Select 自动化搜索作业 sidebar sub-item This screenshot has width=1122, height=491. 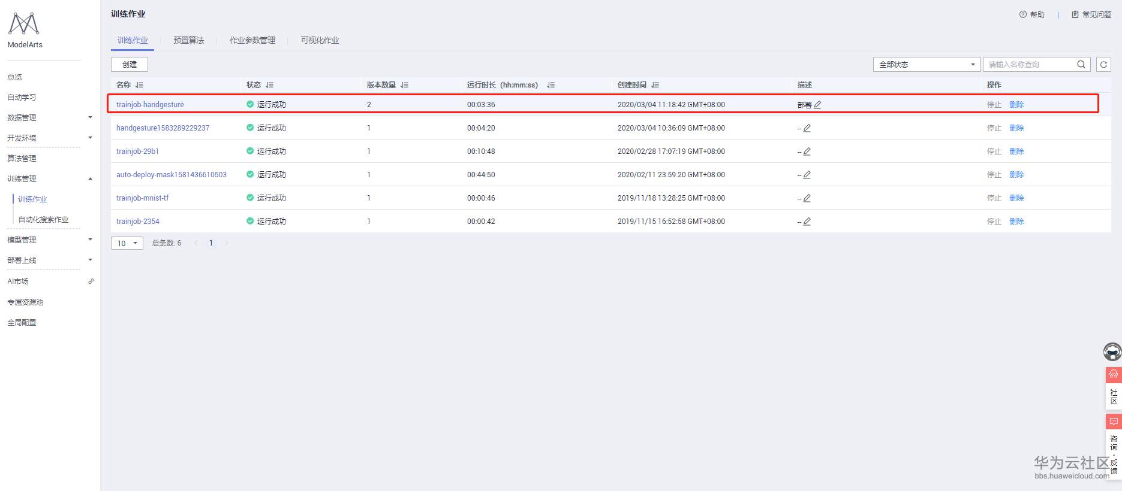click(43, 219)
